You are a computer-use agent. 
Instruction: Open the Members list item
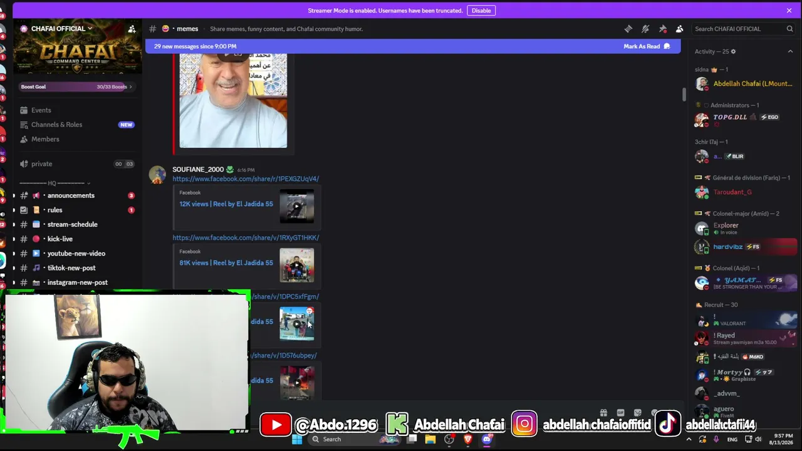pyautogui.click(x=78, y=139)
